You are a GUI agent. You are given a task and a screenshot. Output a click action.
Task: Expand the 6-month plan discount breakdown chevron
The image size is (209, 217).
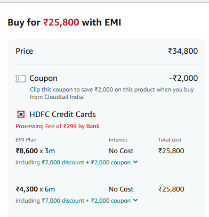[135, 200]
